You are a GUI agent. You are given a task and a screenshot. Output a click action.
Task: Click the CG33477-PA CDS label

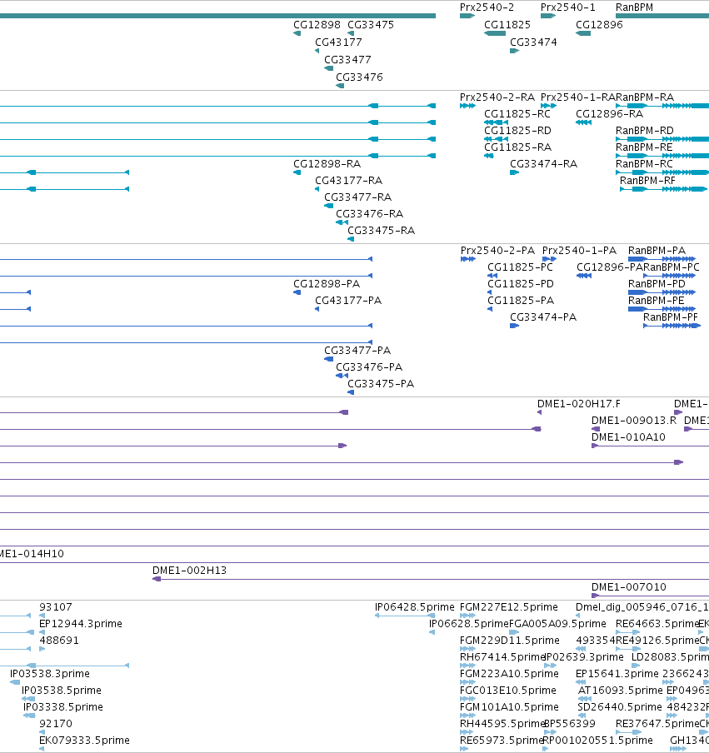(357, 350)
